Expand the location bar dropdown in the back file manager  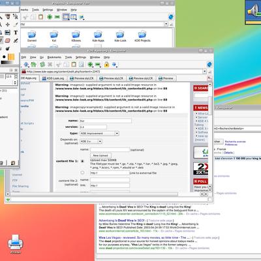point(166,24)
